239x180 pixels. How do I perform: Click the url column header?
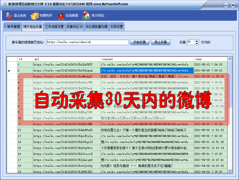(66, 59)
